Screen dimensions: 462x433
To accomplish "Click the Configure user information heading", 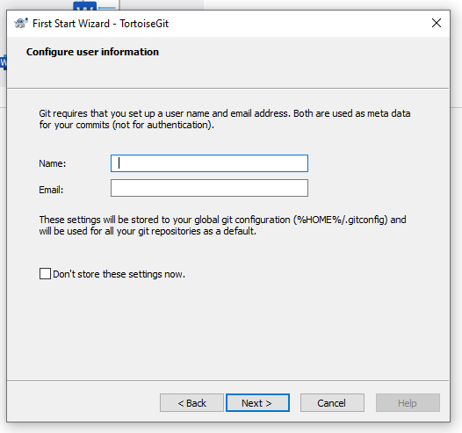I will pyautogui.click(x=92, y=52).
